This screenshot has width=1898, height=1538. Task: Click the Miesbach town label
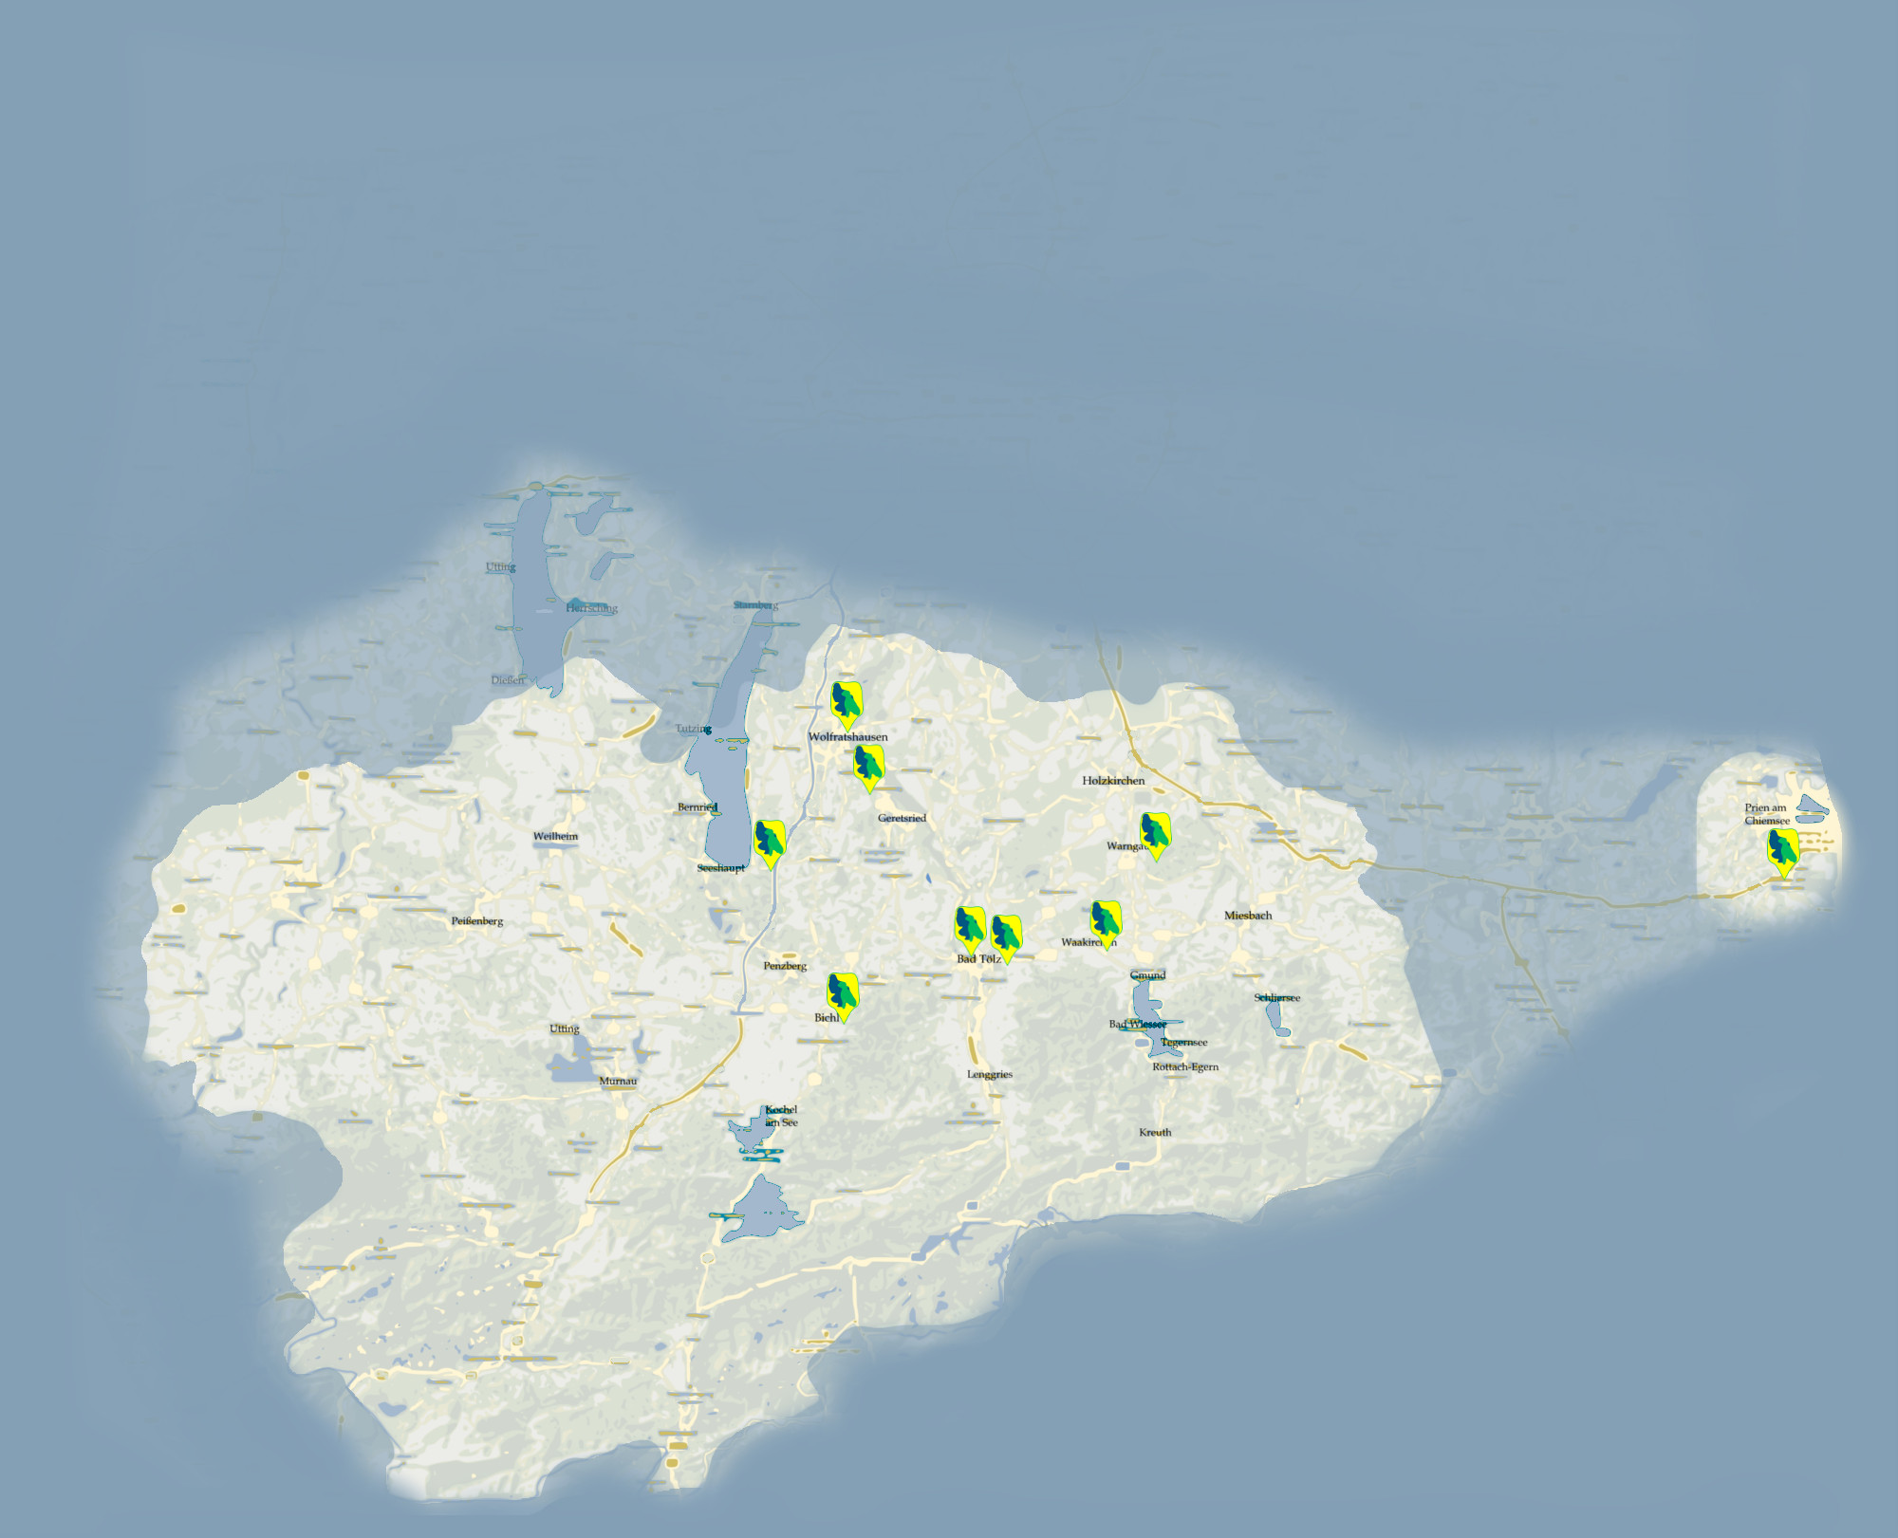tap(1247, 916)
